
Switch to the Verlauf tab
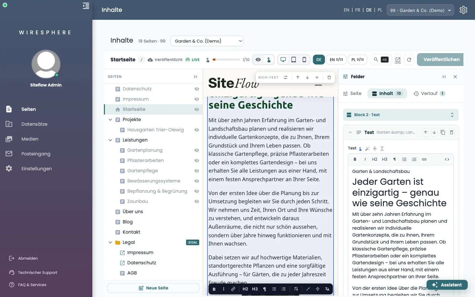click(x=429, y=93)
